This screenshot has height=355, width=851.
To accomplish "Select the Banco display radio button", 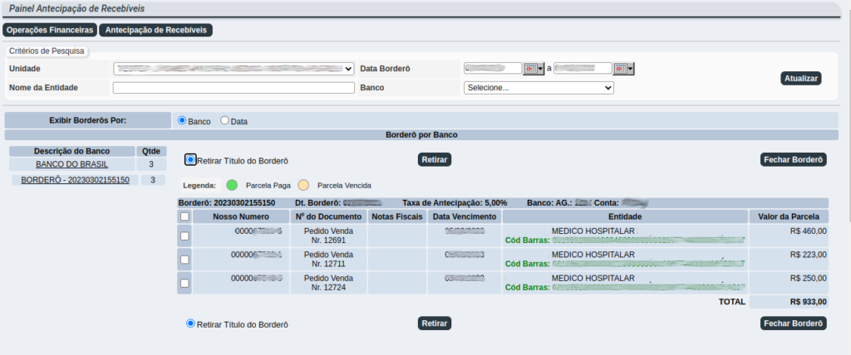I will click(182, 121).
